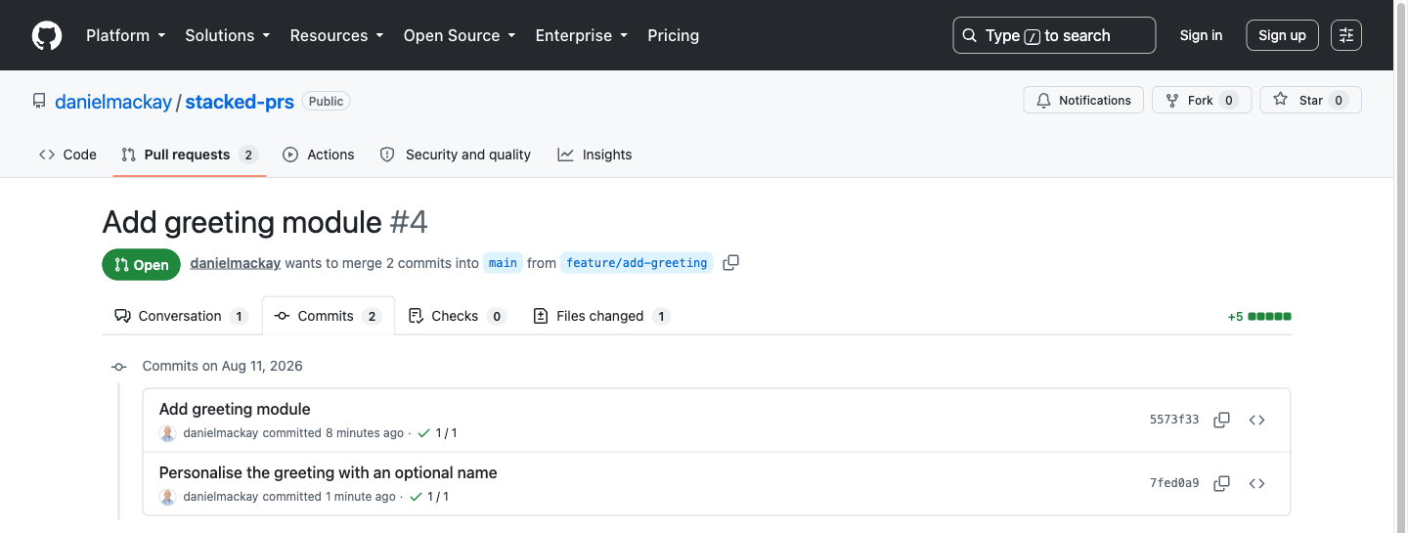Open the Checks tab
The width and height of the screenshot is (1408, 533).
point(458,316)
